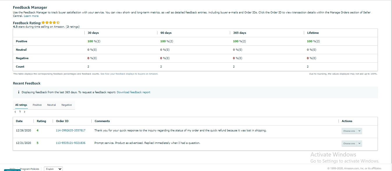The width and height of the screenshot is (392, 171).
Task: Go to next page of feedback
Action: [x=24, y=112]
